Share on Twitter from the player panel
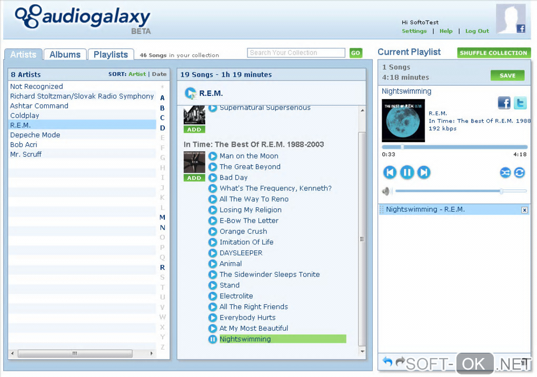The height and width of the screenshot is (377, 537). [520, 103]
